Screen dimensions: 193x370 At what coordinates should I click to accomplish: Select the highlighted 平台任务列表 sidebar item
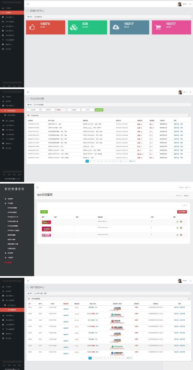click(12, 111)
